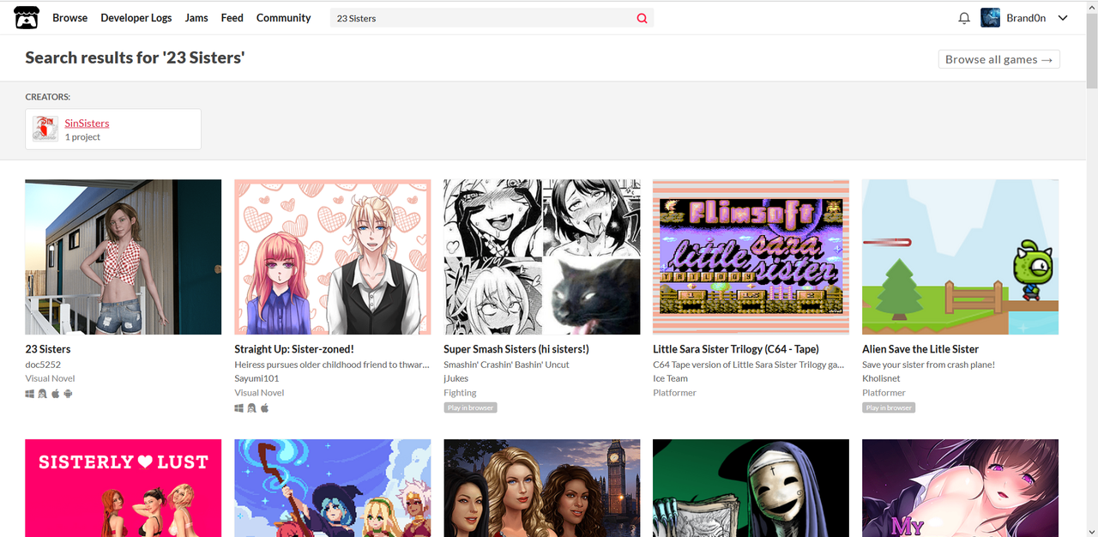Open the SinSisters creator link
The image size is (1098, 537).
[87, 124]
